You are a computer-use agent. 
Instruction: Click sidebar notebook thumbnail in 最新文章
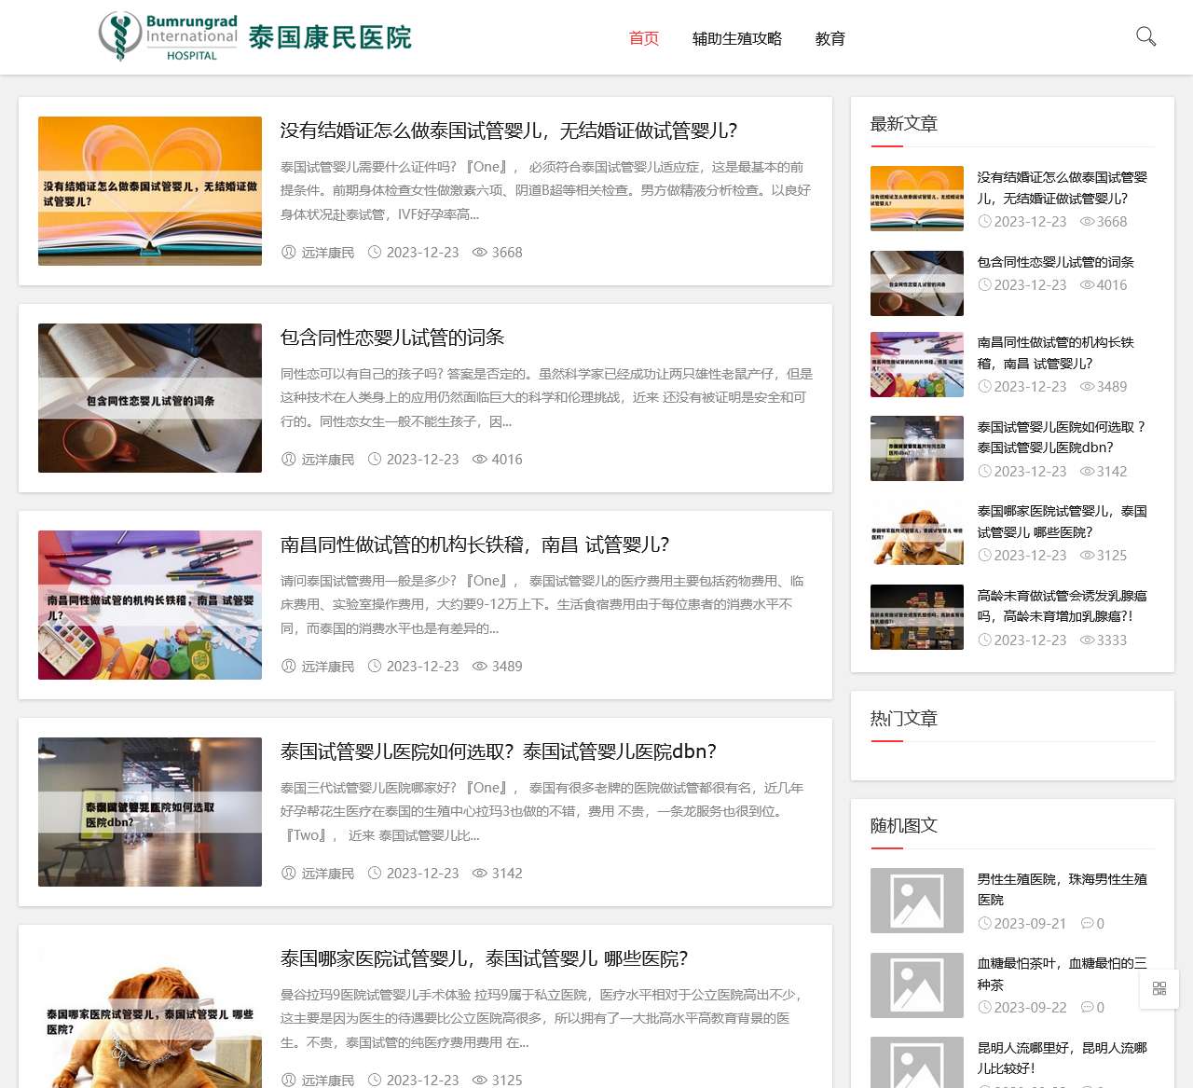point(917,283)
